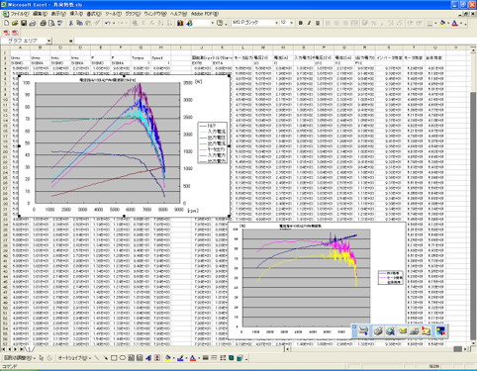The image size is (477, 371).
Task: Click the yellow Fill Color swatch in the toolbar
Action: (x=442, y=23)
